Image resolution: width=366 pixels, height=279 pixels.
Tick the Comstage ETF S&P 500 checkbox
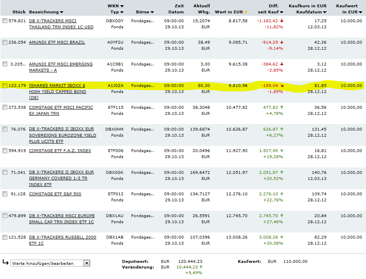pyautogui.click(x=5, y=194)
